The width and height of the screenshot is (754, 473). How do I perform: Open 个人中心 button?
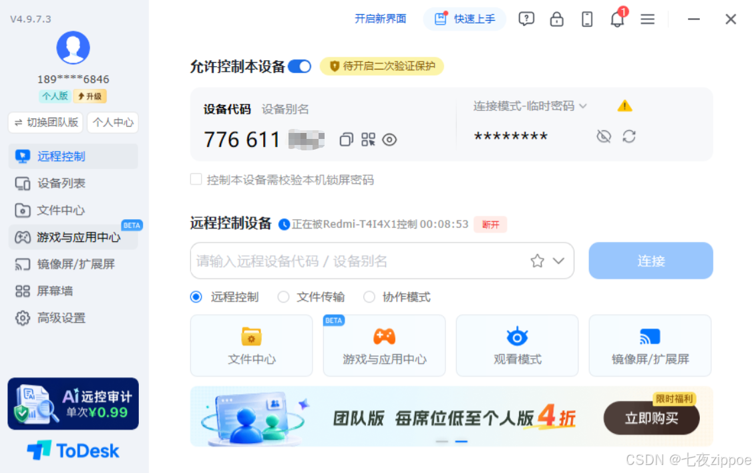coord(113,123)
